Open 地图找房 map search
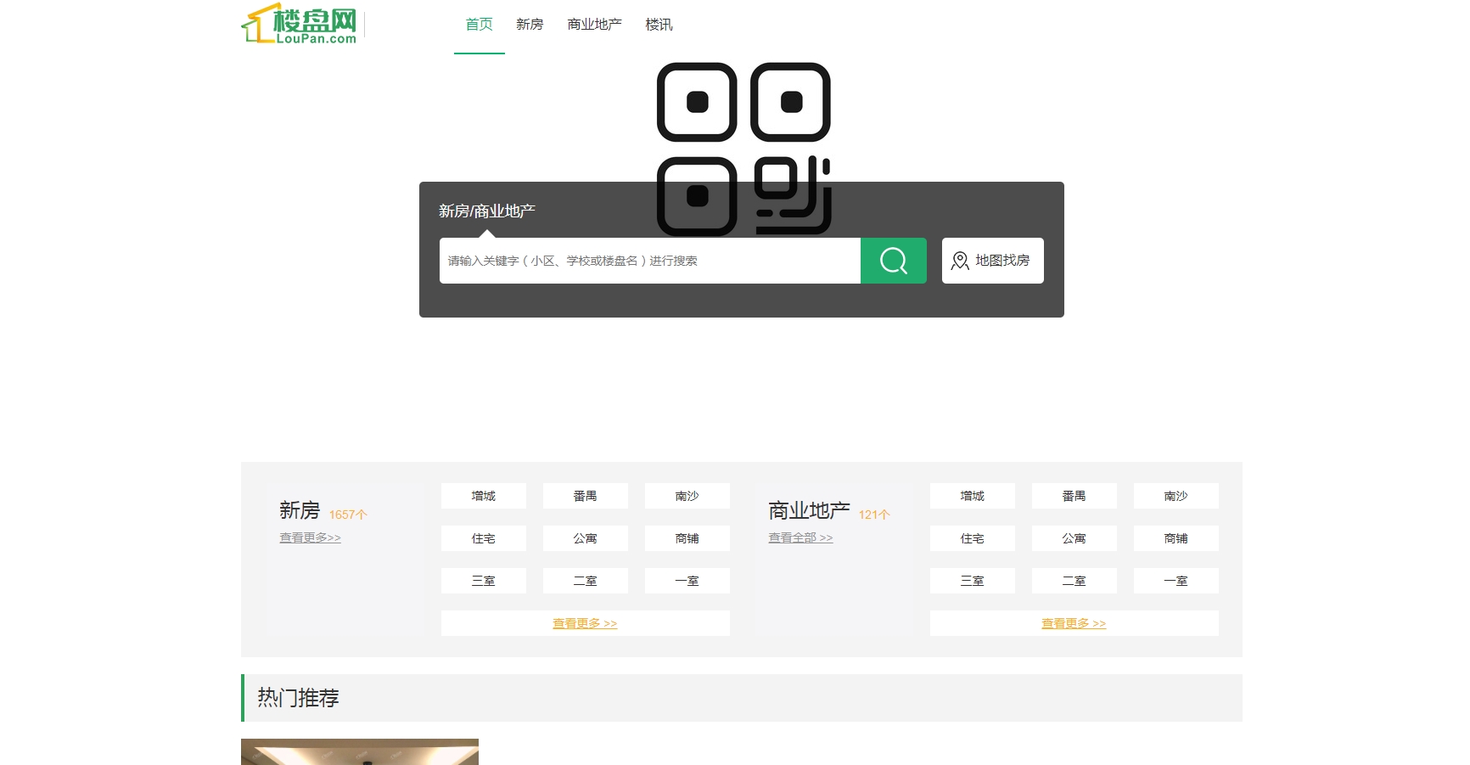This screenshot has width=1470, height=765. 993,261
